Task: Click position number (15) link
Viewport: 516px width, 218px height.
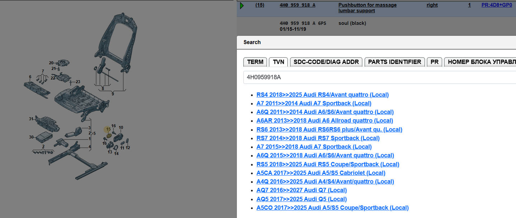Action: [260, 5]
